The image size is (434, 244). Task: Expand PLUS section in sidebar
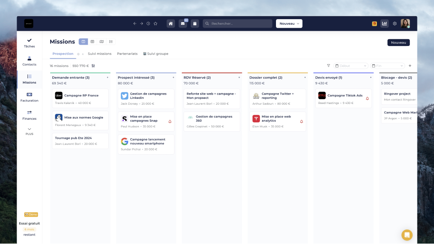[x=29, y=132]
